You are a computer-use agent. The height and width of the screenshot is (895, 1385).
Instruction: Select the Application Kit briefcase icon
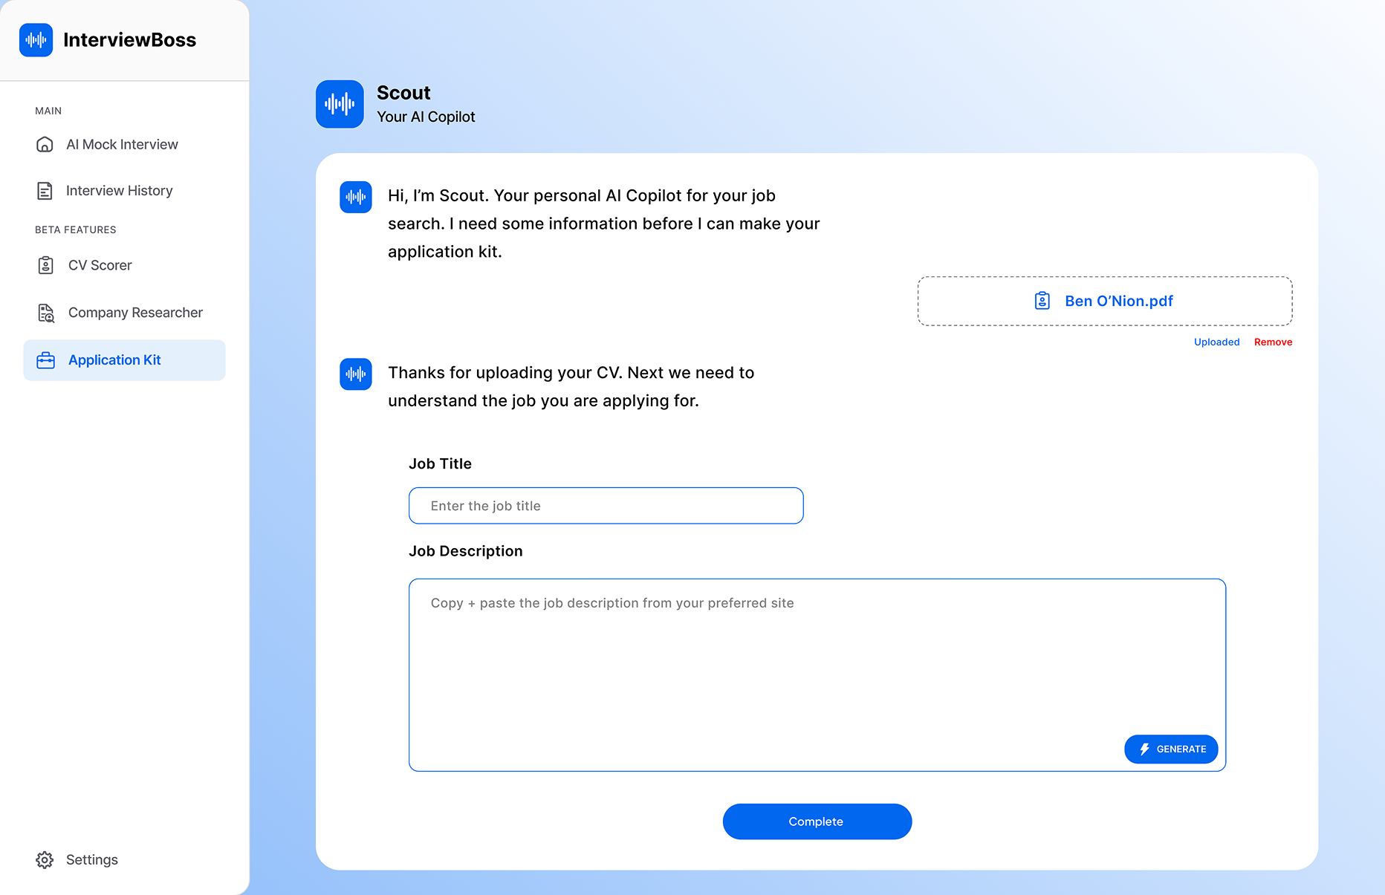[46, 360]
